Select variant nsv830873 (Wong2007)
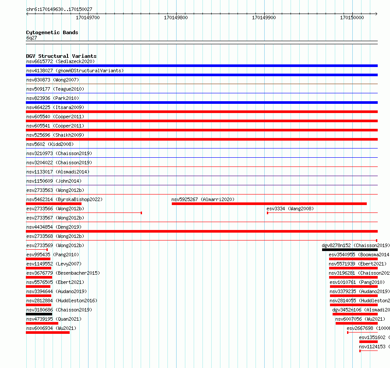 coord(53,80)
